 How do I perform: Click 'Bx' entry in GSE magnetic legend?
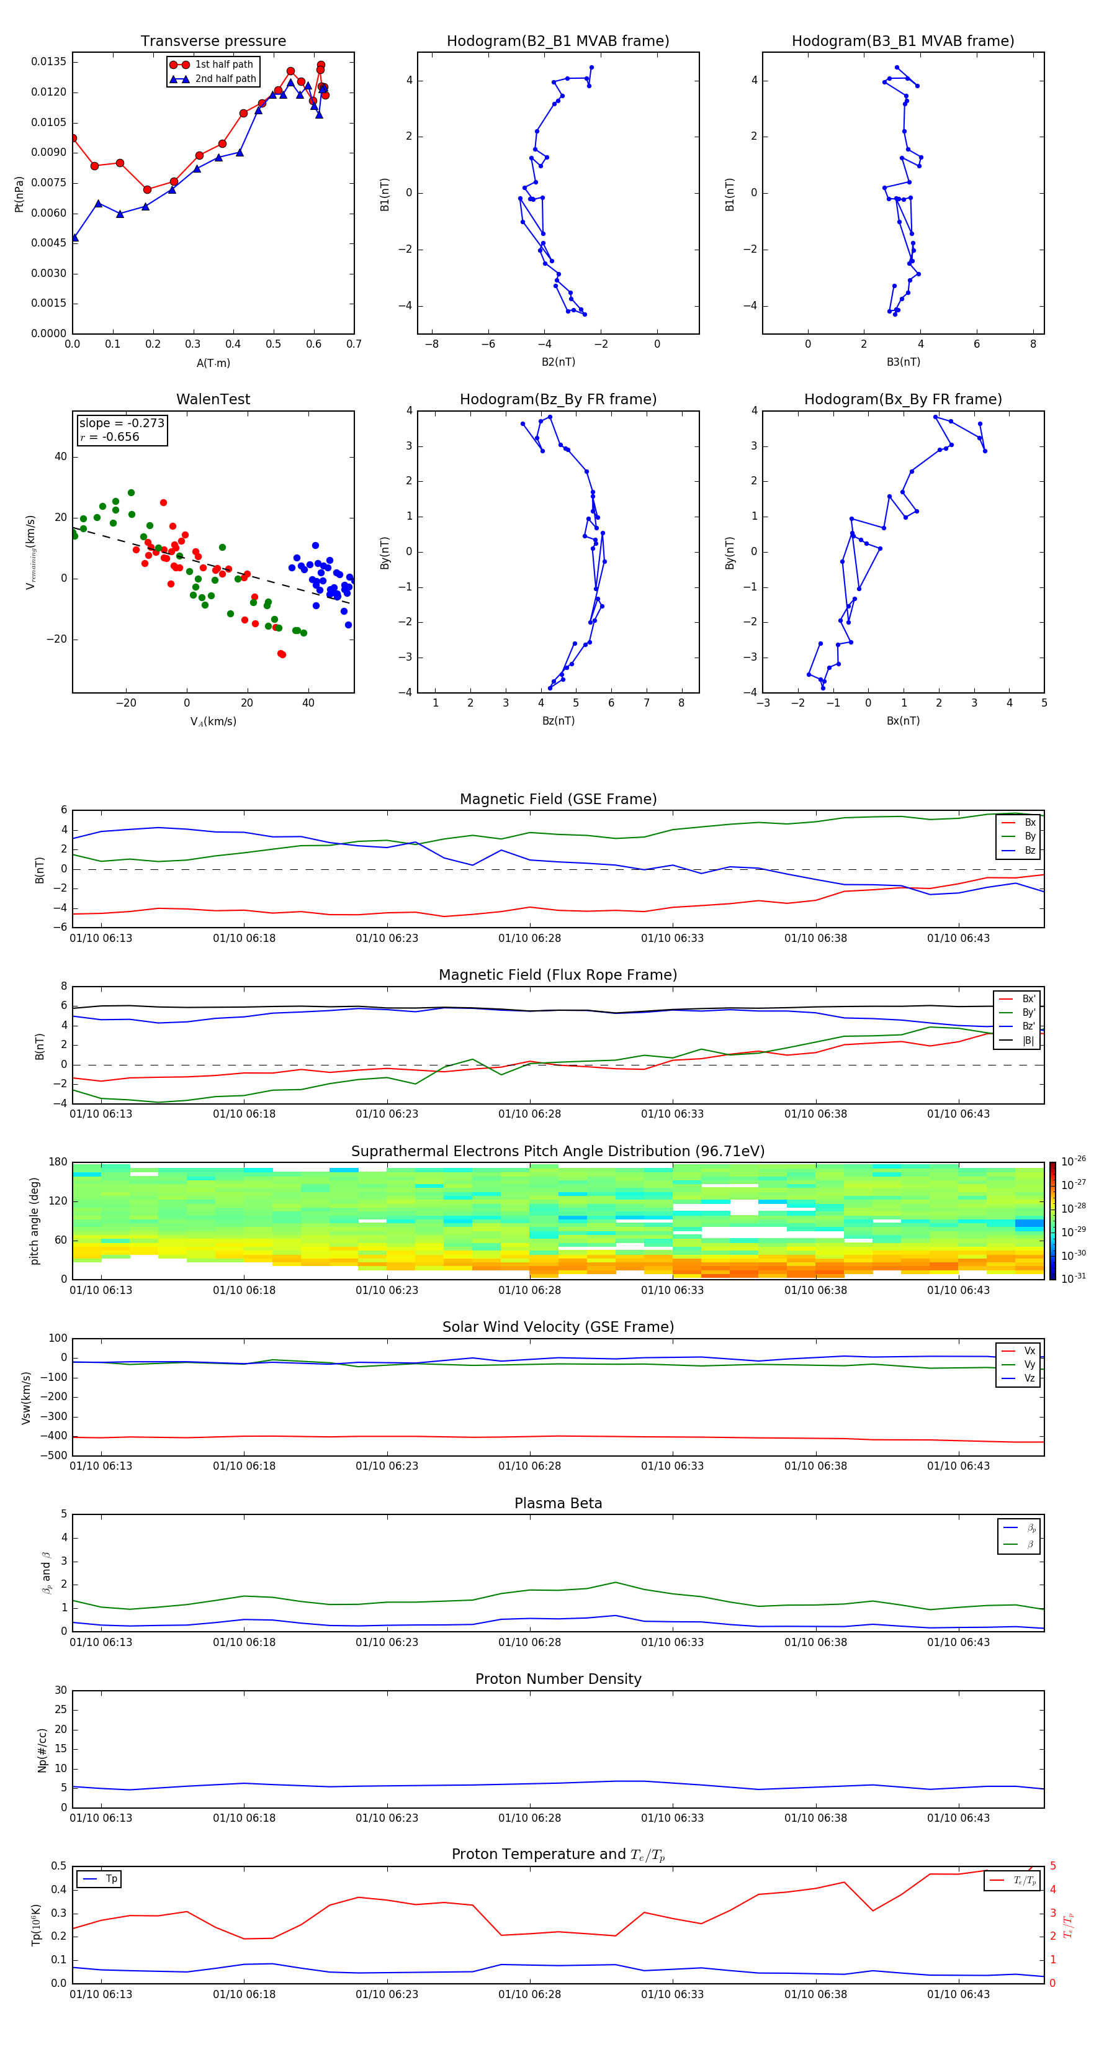tap(1019, 823)
